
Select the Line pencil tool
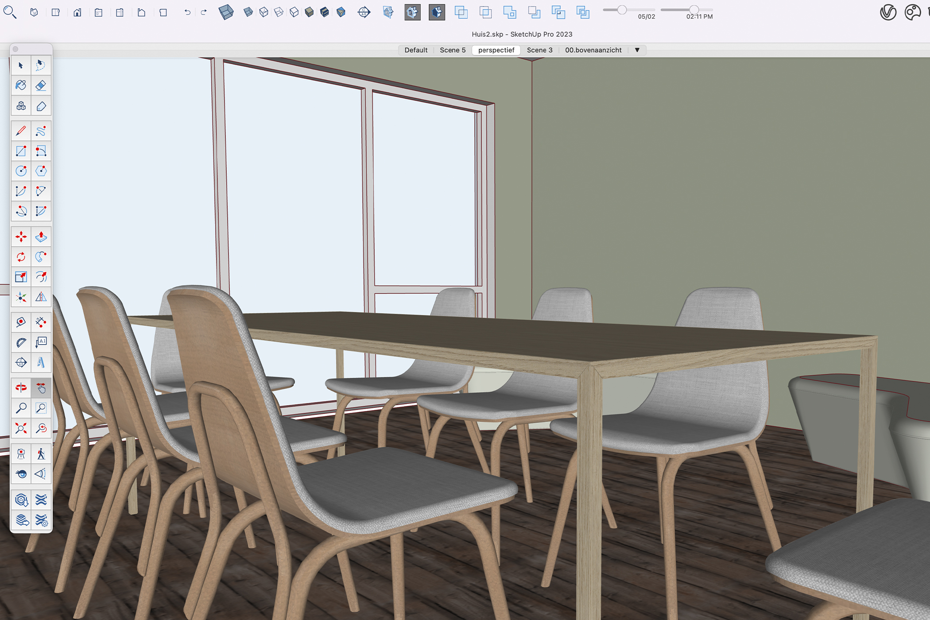click(x=21, y=131)
